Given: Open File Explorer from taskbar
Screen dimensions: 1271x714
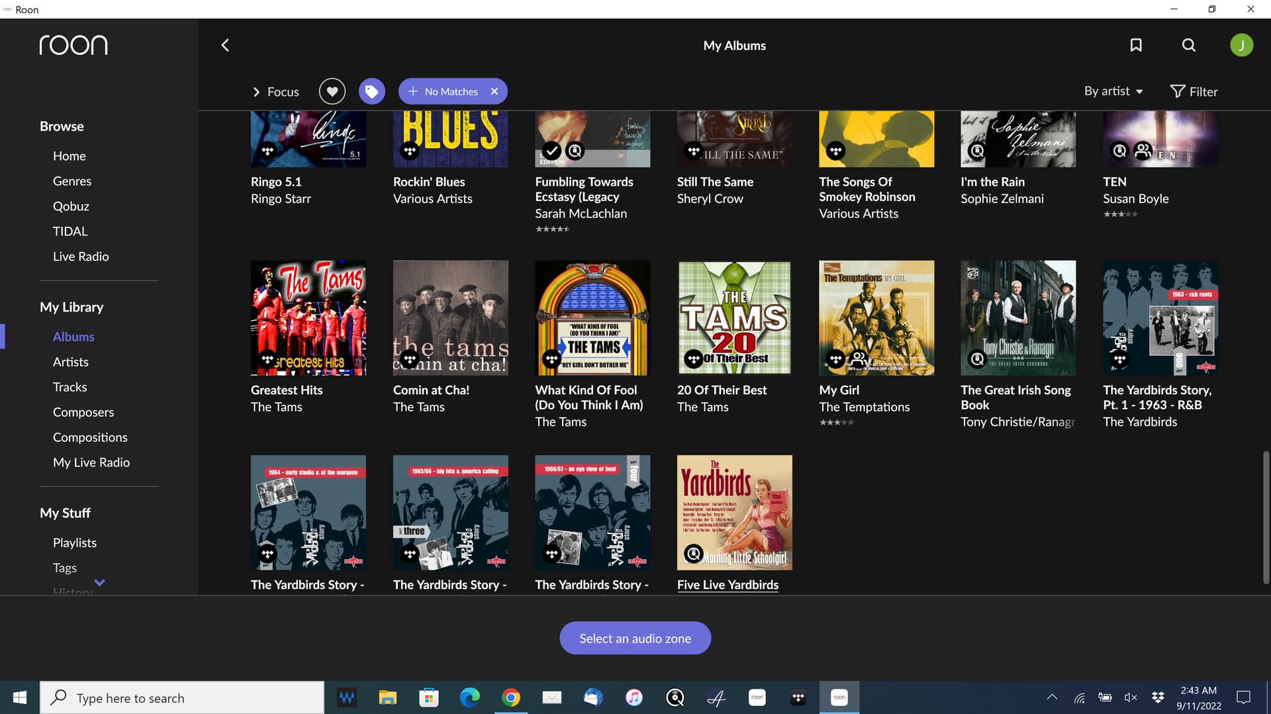Looking at the screenshot, I should [x=387, y=697].
